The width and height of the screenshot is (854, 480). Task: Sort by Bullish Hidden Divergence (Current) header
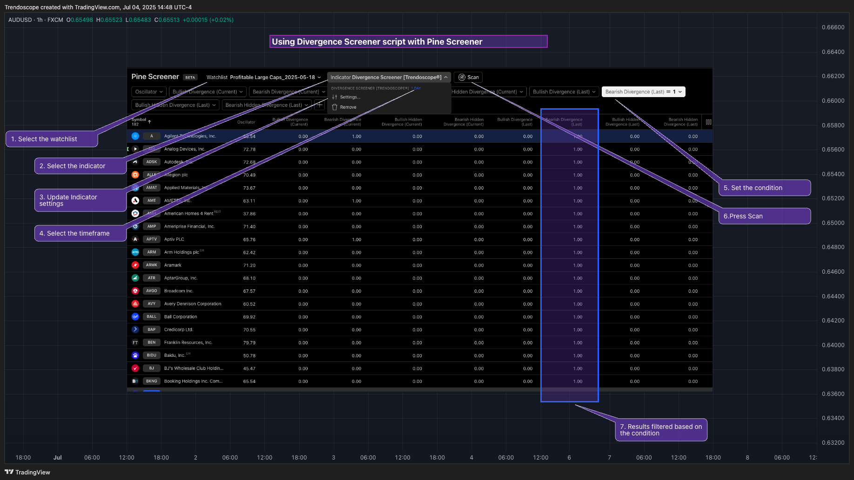tap(402, 122)
